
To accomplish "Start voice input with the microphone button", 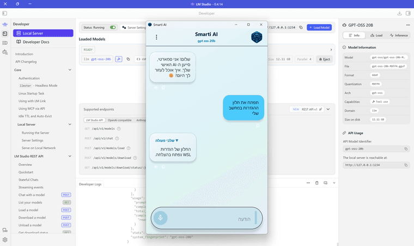I will [x=160, y=218].
